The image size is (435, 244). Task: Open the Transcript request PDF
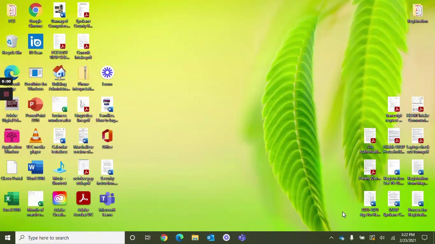point(394,110)
